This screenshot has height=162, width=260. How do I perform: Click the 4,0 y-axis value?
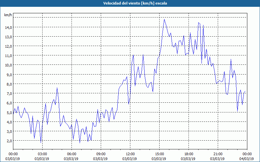point(9,122)
